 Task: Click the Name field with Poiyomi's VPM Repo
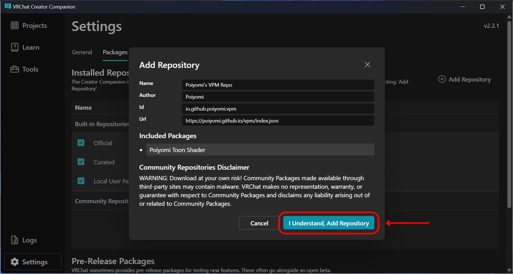pos(278,85)
